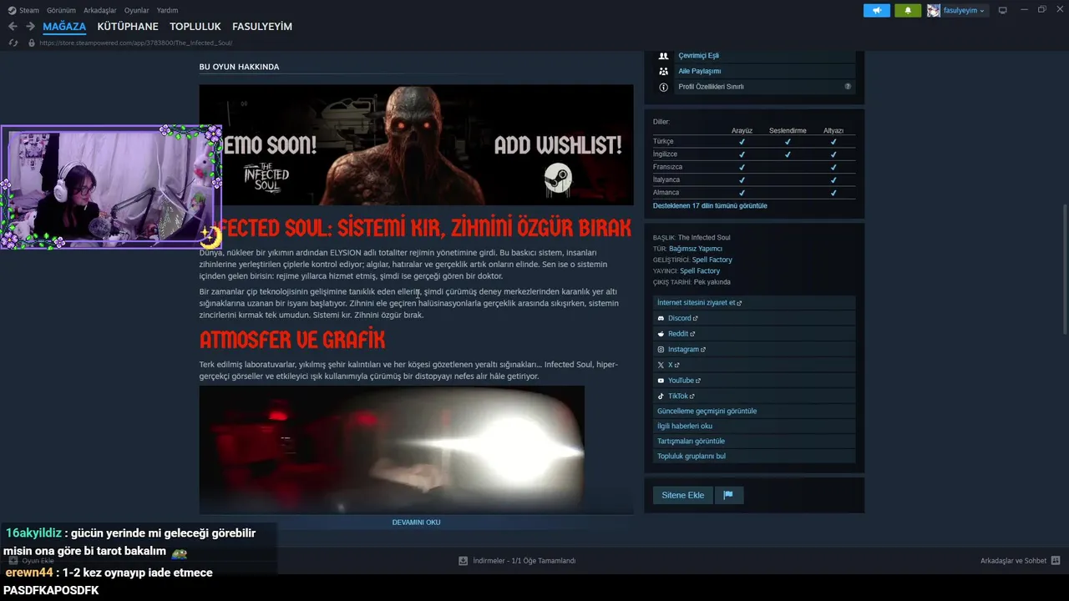The image size is (1069, 601).
Task: Click the Çevrimiçi Eşli players icon
Action: (663, 55)
